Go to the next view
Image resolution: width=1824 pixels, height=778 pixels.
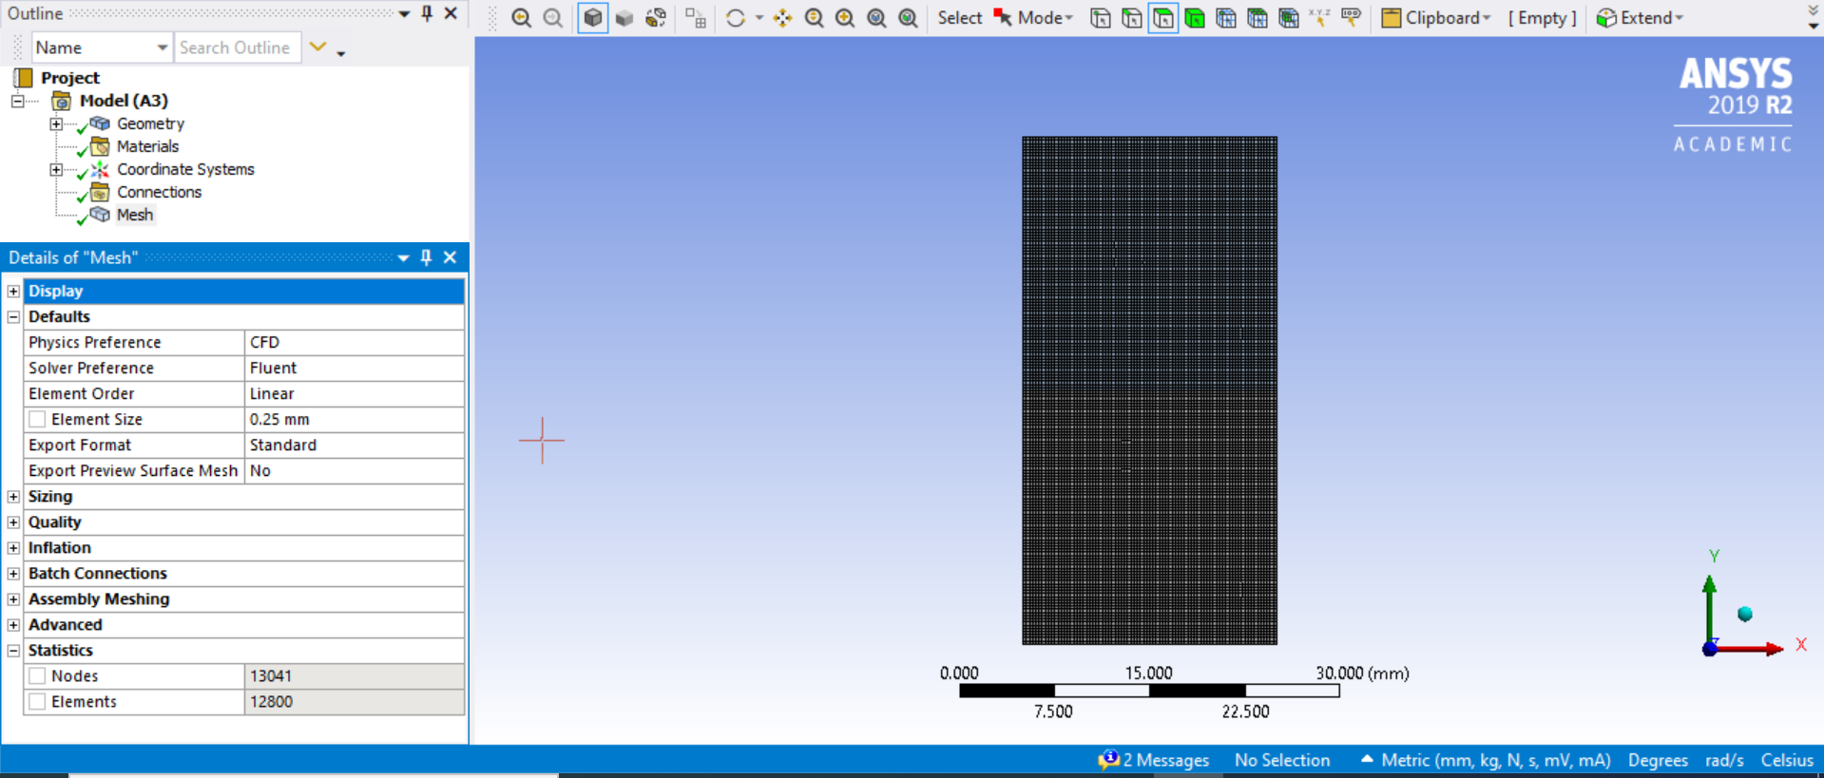552,18
